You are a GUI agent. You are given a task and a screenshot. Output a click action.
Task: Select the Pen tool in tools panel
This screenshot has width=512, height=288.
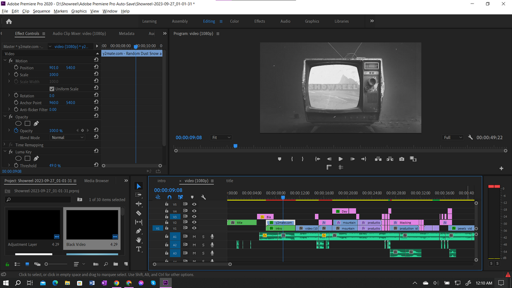139,231
